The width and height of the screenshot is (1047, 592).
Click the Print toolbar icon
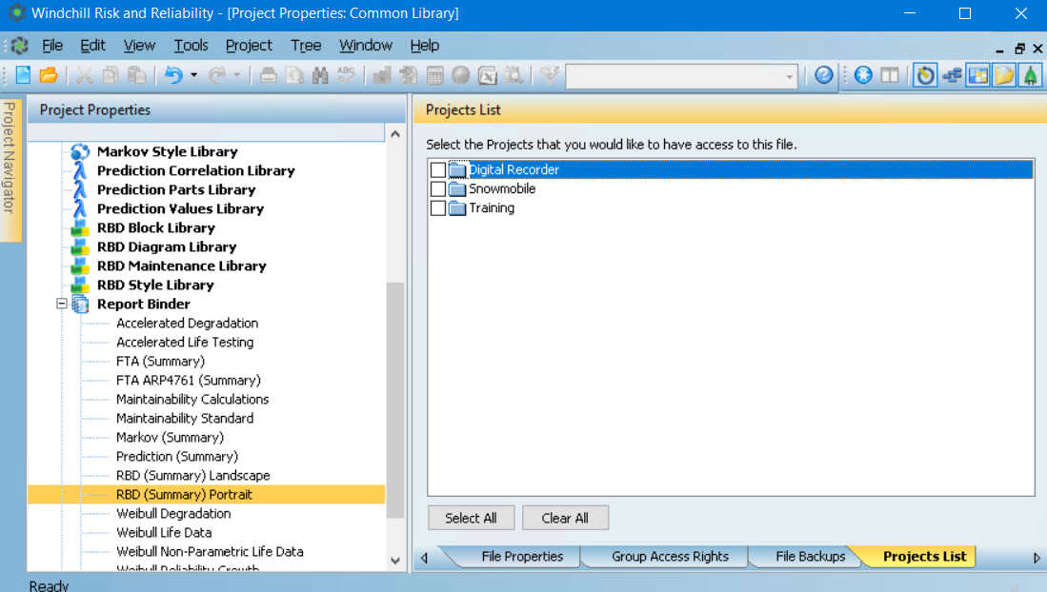[x=269, y=75]
